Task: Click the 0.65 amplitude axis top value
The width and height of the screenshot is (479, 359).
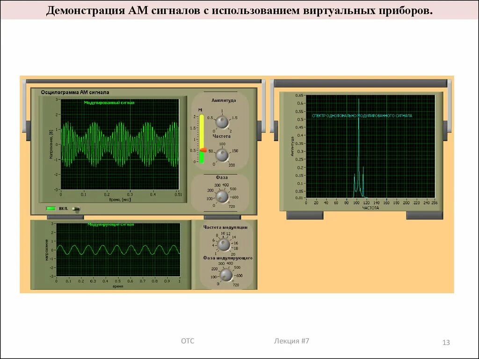Action: tap(299, 95)
